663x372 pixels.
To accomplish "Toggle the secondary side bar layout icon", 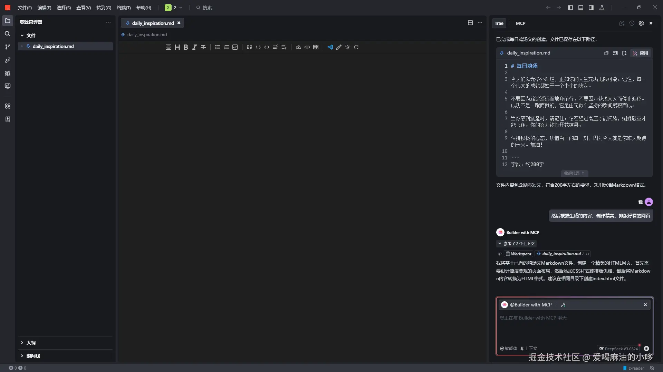I will pos(591,8).
